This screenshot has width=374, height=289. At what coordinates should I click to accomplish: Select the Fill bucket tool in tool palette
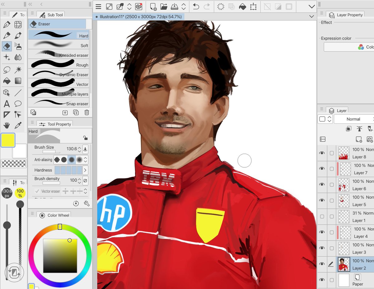click(x=7, y=81)
